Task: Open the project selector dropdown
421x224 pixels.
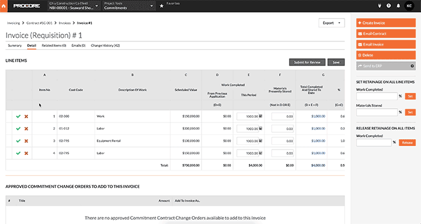Action: [74, 6]
